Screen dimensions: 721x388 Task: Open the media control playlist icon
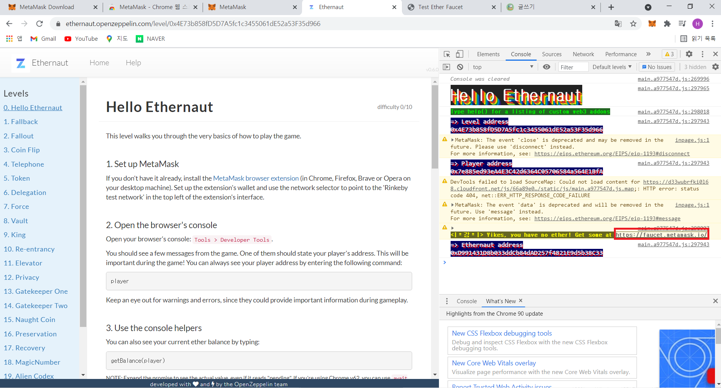pos(682,24)
